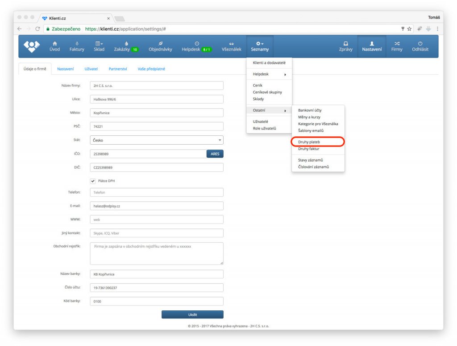
Task: Bookmark page with star icon
Action: pyautogui.click(x=409, y=28)
